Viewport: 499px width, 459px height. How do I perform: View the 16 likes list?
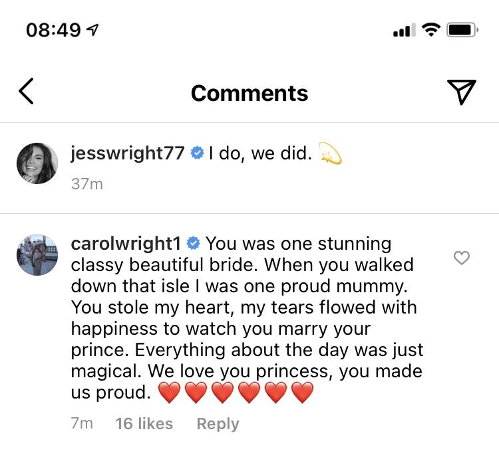pos(144,423)
